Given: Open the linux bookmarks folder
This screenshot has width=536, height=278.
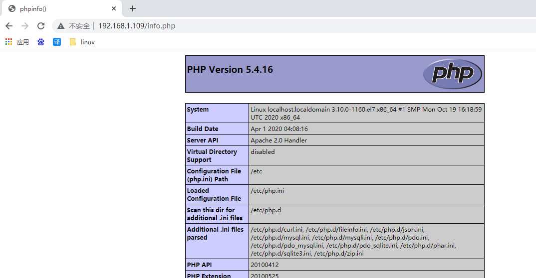Looking at the screenshot, I should 82,42.
